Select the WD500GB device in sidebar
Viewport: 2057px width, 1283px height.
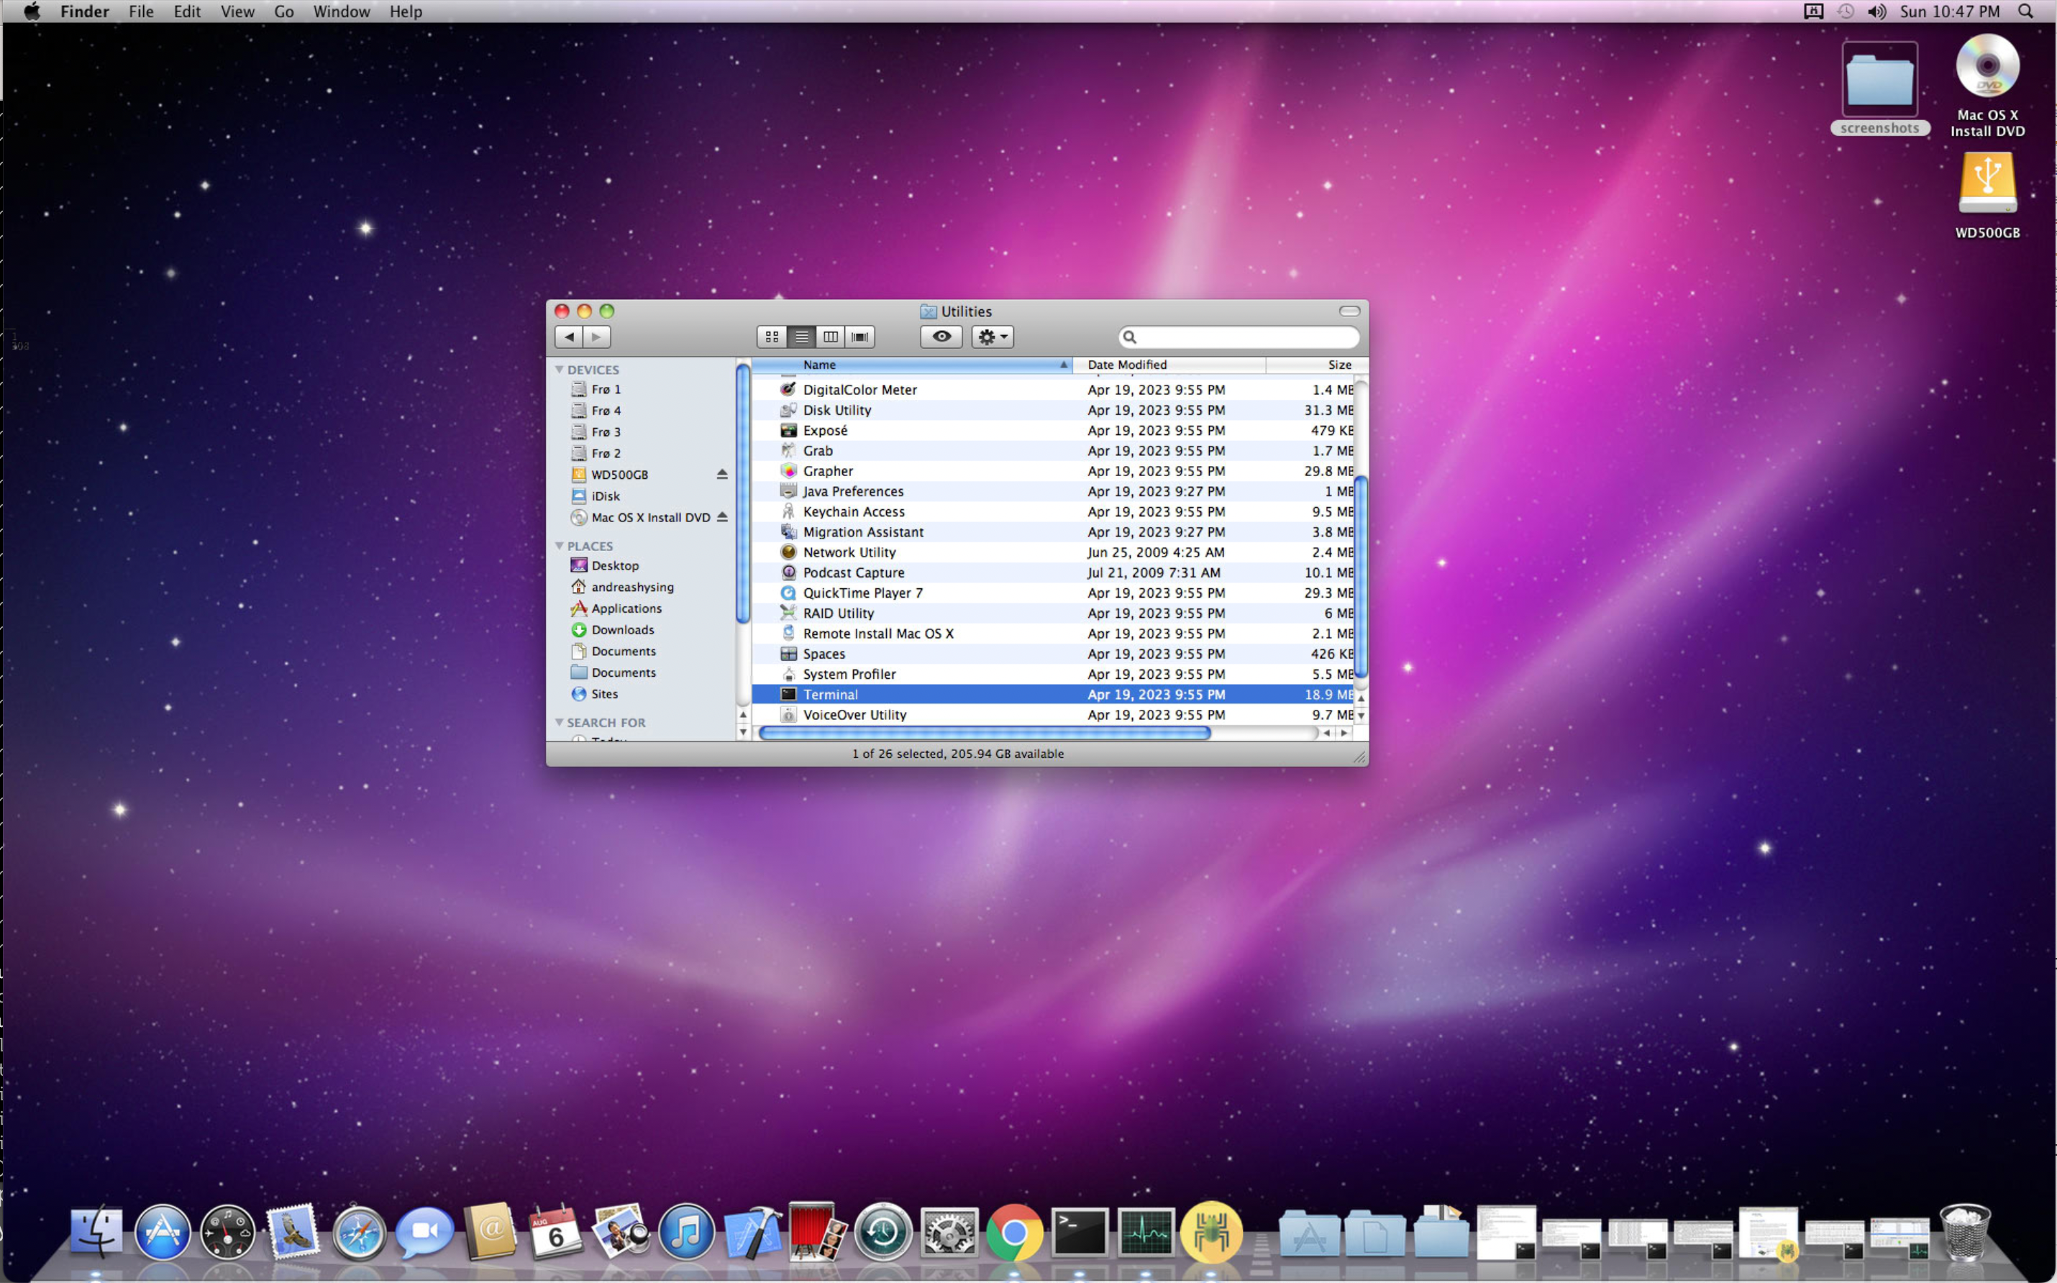point(618,473)
